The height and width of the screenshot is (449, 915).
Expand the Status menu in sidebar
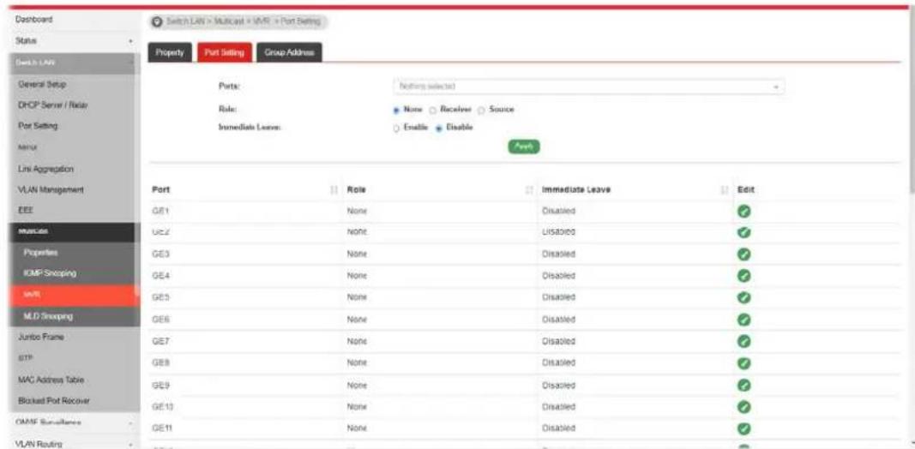130,41
